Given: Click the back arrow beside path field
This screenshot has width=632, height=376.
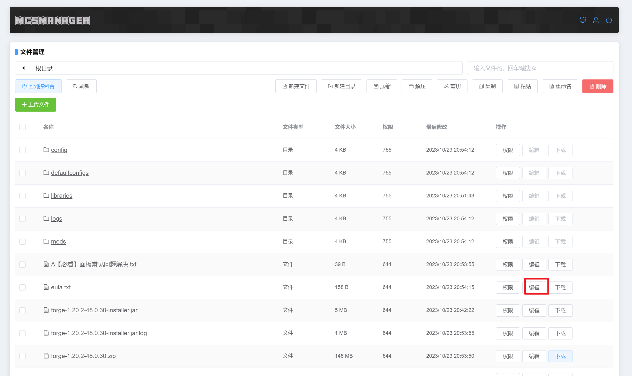Looking at the screenshot, I should (24, 68).
